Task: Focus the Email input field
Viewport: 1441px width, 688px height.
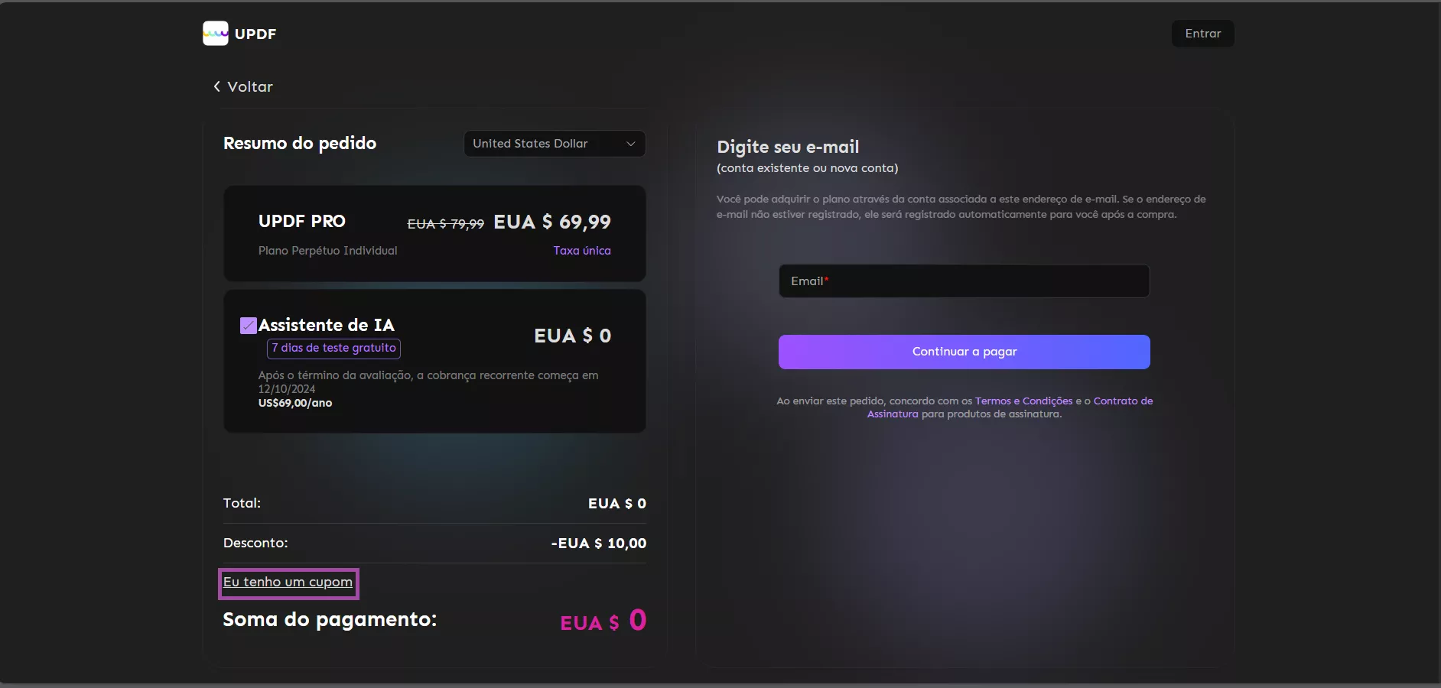Action: pos(964,281)
